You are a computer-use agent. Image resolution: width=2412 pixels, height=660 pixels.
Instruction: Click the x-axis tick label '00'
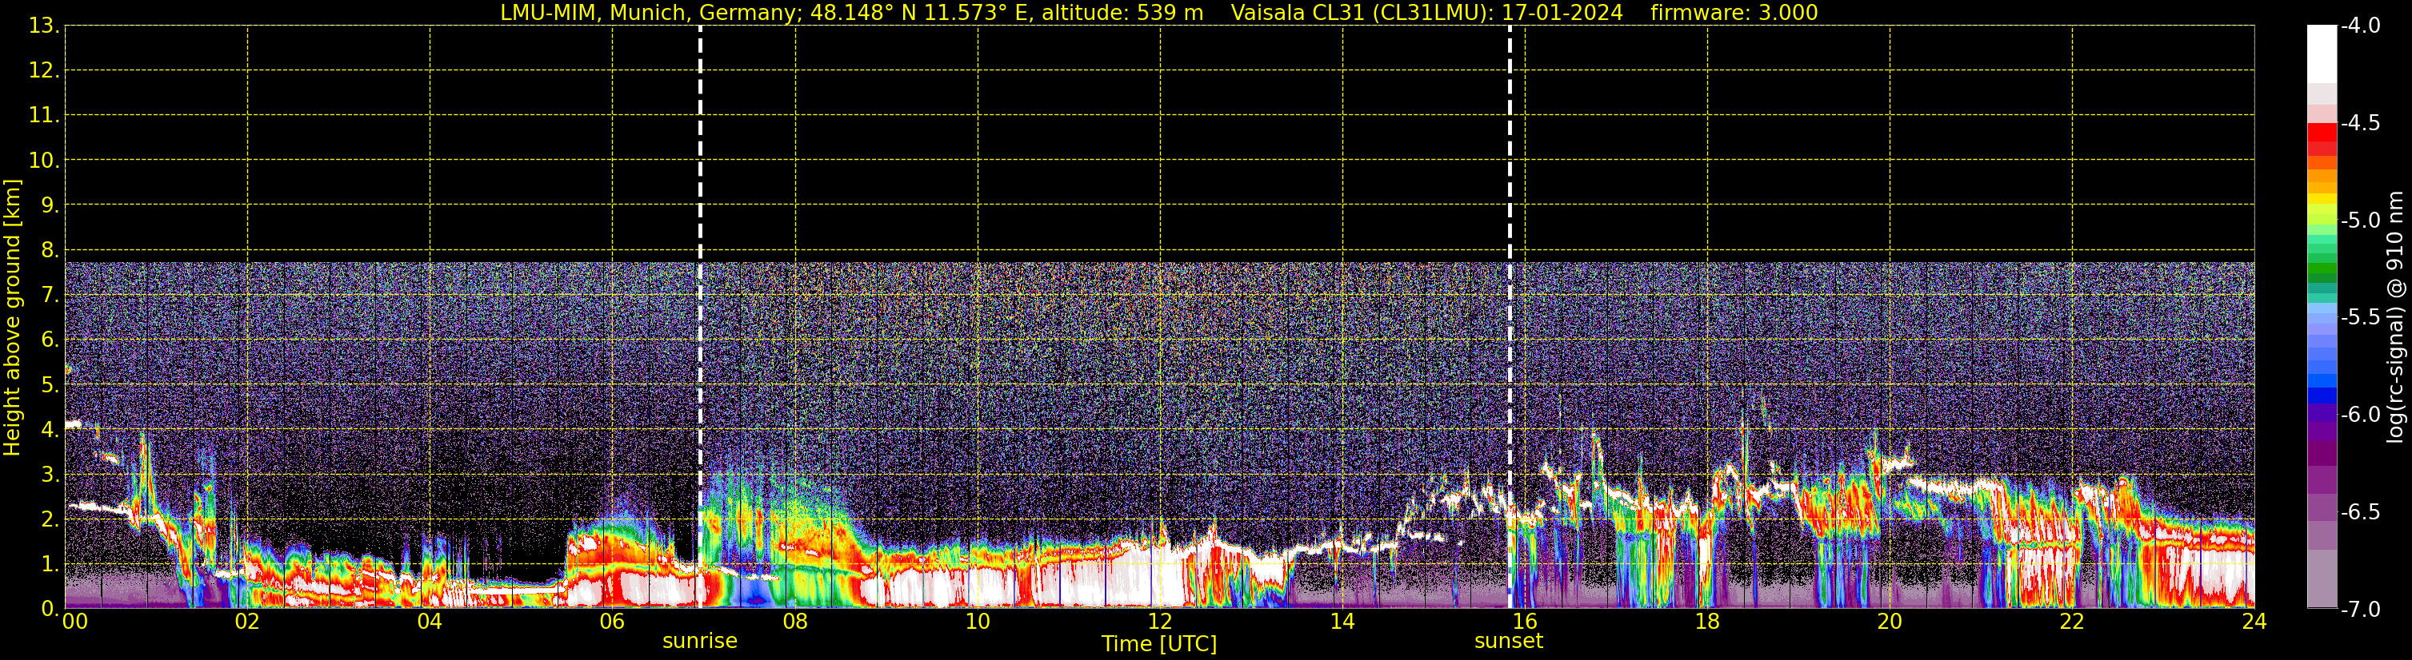(75, 621)
